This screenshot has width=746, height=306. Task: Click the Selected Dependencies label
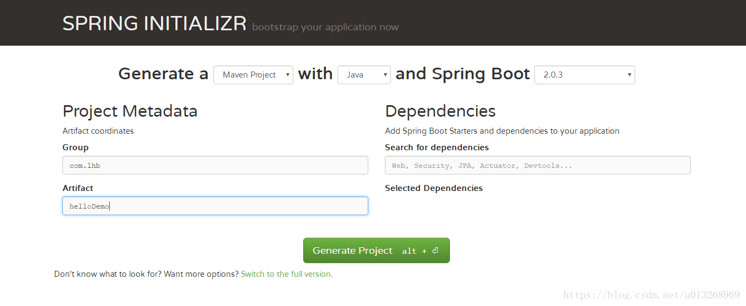[x=434, y=188]
